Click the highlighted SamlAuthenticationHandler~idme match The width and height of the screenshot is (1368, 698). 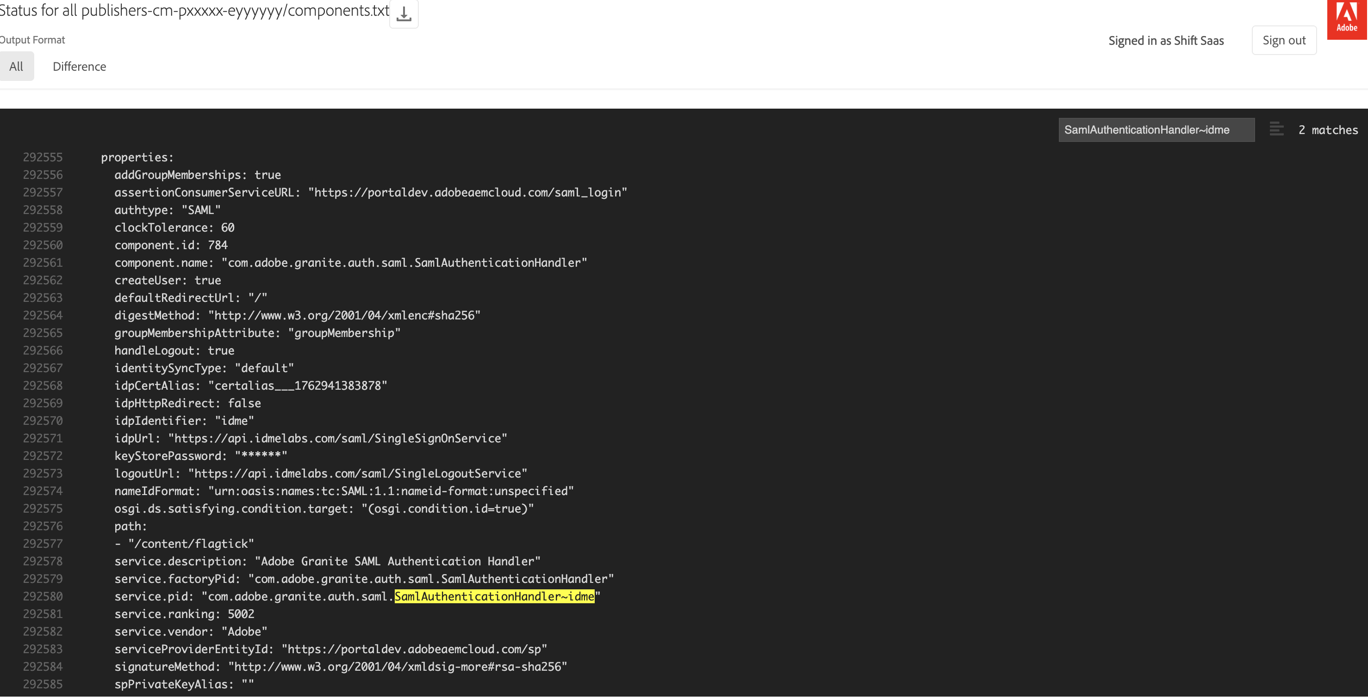(494, 596)
